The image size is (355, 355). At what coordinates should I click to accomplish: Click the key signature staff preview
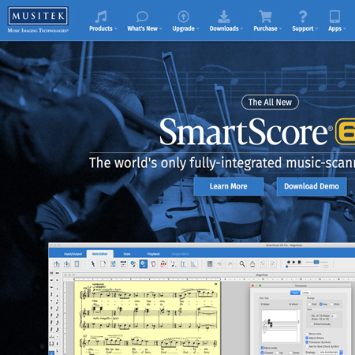point(279,326)
